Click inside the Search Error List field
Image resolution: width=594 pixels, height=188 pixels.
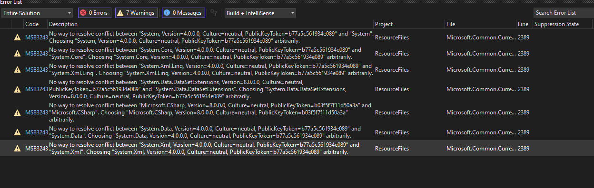tap(564, 13)
